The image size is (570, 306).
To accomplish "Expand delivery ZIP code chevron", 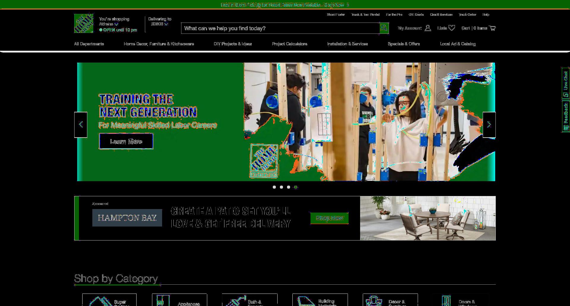I will coord(166,24).
